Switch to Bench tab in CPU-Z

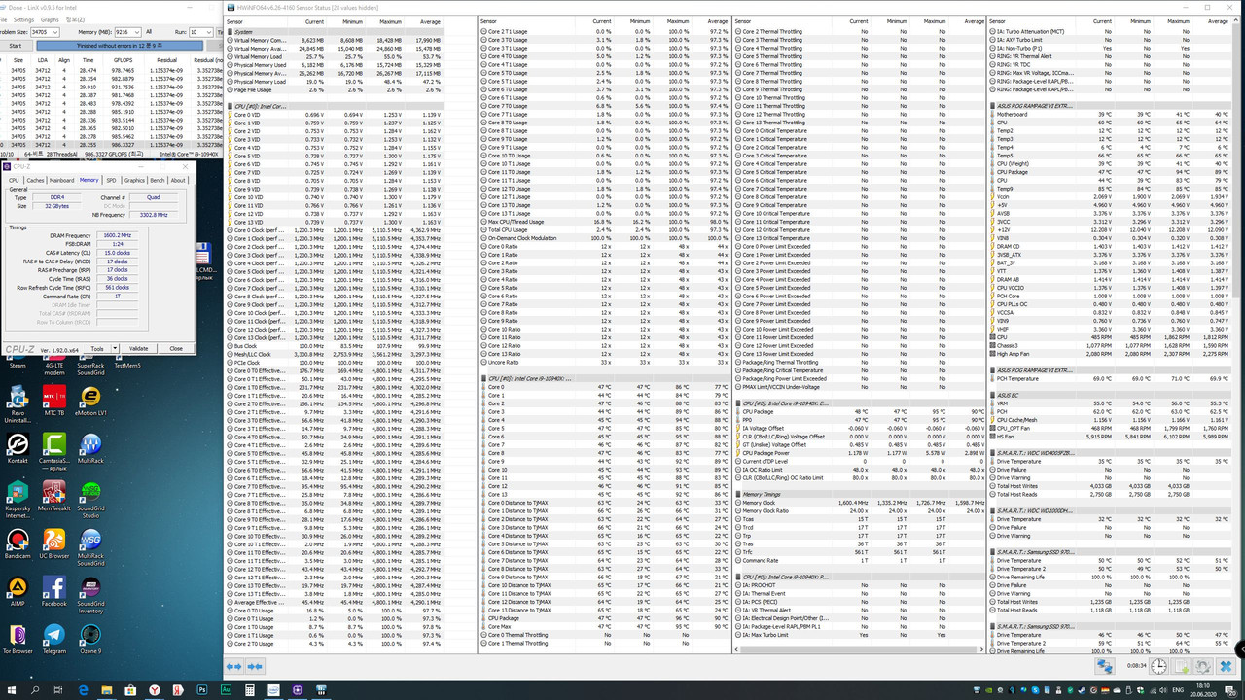158,180
